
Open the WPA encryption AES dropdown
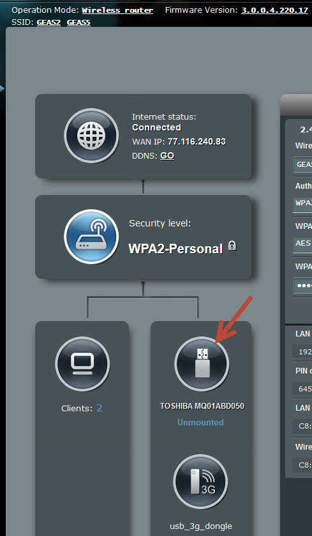pos(303,244)
